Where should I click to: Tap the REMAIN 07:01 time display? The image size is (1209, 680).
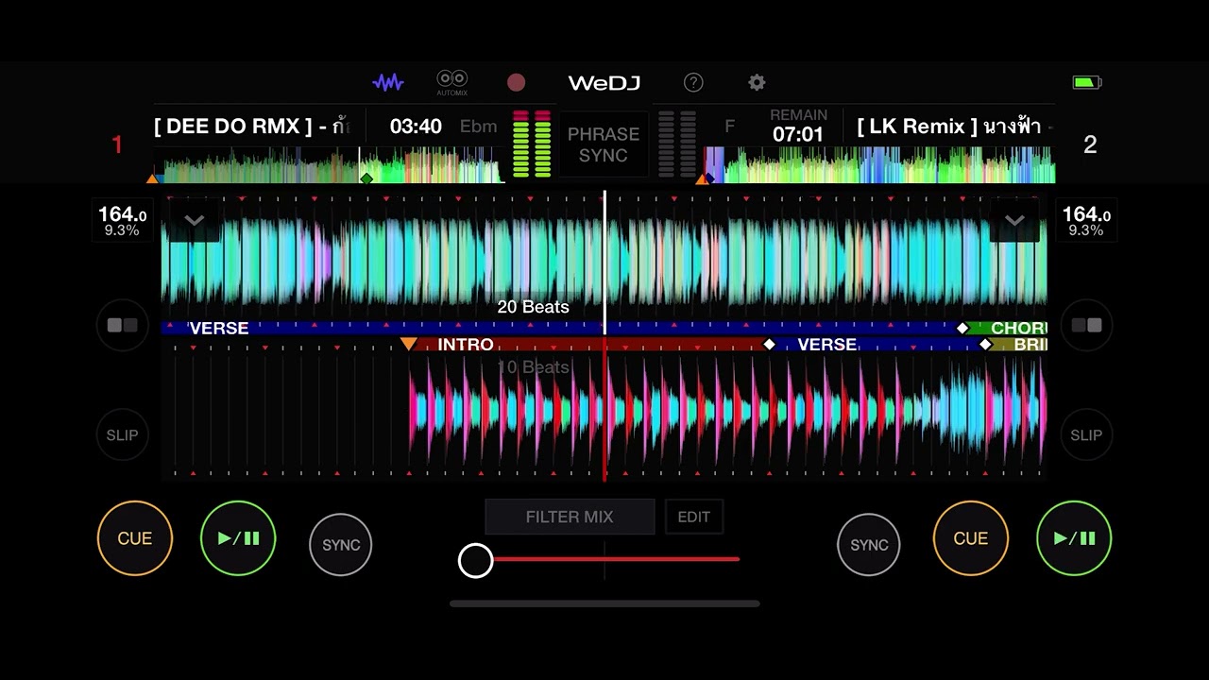(798, 127)
